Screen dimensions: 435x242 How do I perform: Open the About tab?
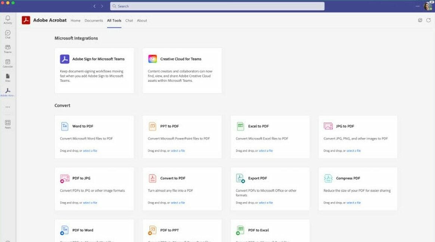[142, 21]
